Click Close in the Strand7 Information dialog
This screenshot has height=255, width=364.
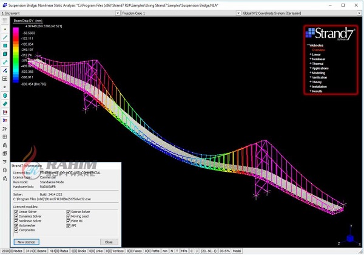109,241
